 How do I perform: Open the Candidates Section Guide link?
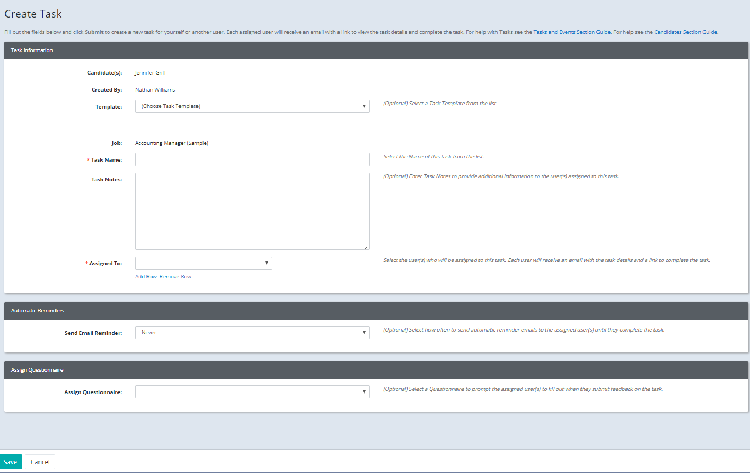pos(685,32)
